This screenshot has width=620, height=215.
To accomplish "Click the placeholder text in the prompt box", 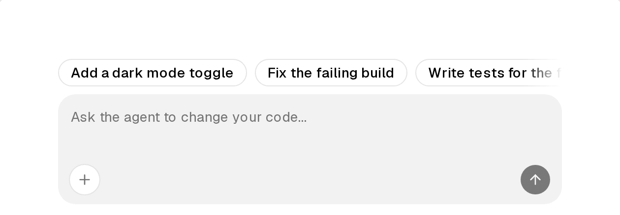I will (189, 117).
